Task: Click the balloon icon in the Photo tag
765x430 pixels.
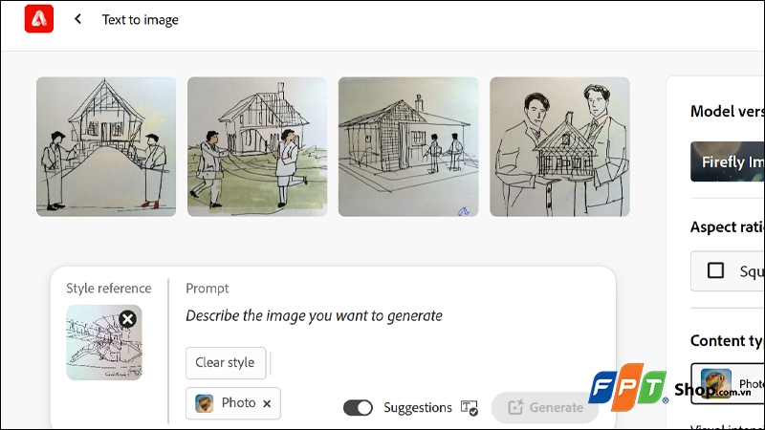Action: tap(204, 403)
